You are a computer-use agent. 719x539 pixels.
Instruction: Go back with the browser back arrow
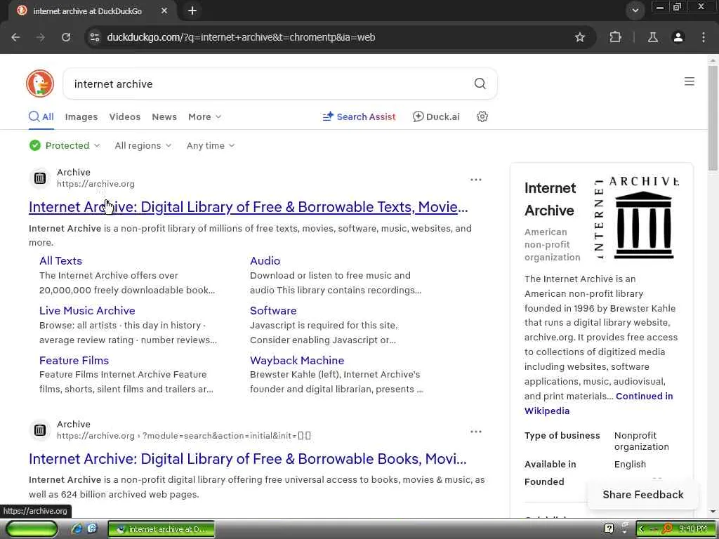pyautogui.click(x=15, y=37)
